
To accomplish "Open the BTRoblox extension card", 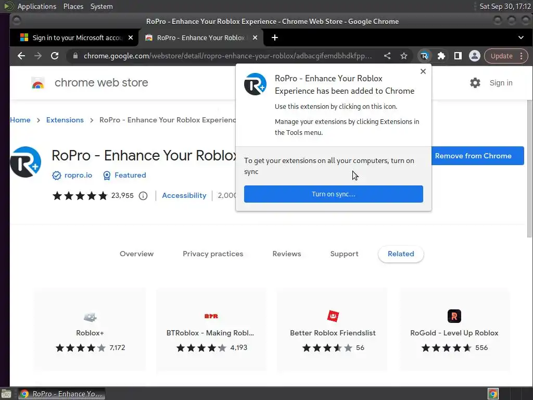I will (x=211, y=330).
